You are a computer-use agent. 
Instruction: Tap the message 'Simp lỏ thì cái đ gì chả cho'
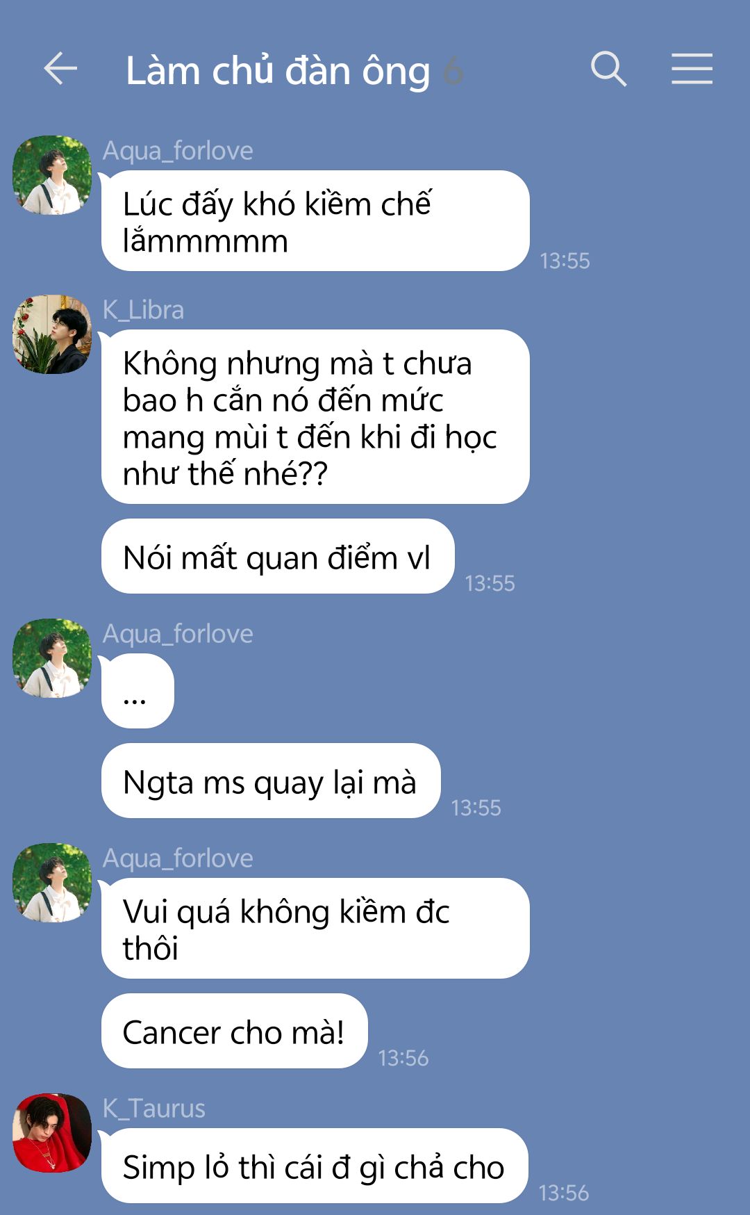315,1166
